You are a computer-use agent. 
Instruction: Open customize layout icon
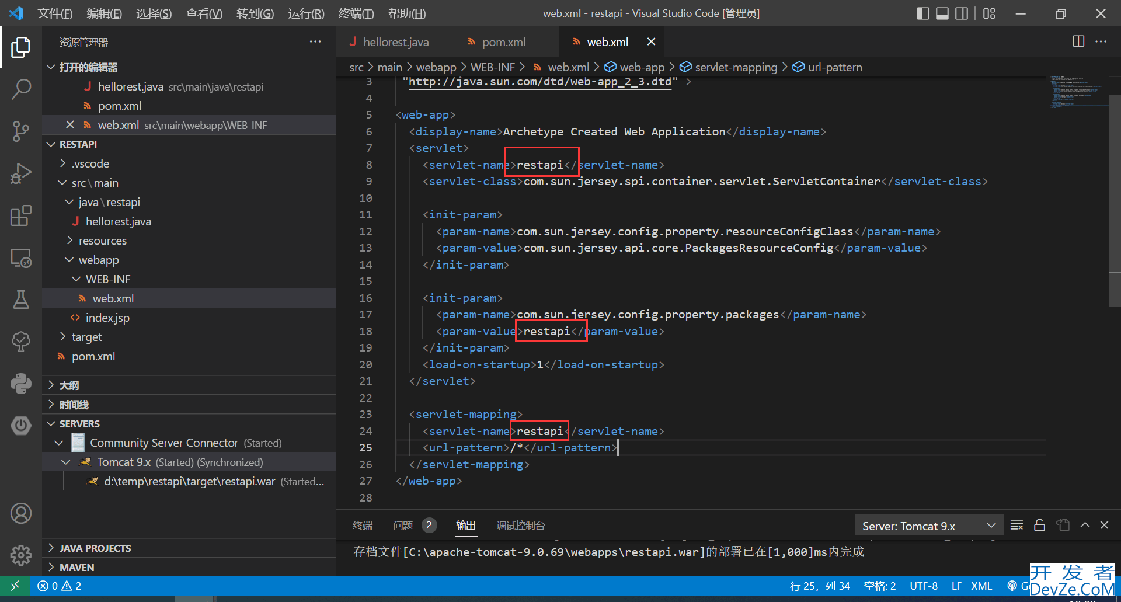click(x=989, y=13)
